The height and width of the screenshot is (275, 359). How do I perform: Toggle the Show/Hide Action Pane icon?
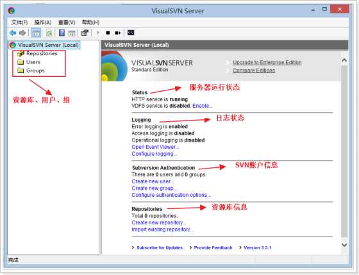click(72, 33)
